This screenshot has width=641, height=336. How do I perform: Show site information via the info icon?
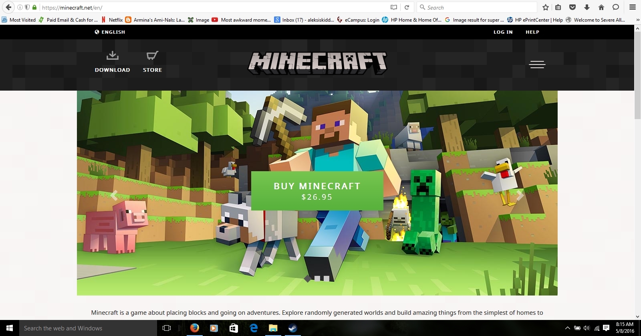coord(20,7)
